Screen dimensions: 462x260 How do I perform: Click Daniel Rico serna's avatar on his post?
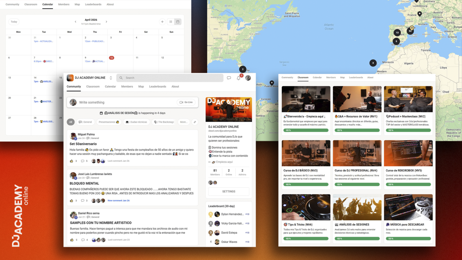73,215
